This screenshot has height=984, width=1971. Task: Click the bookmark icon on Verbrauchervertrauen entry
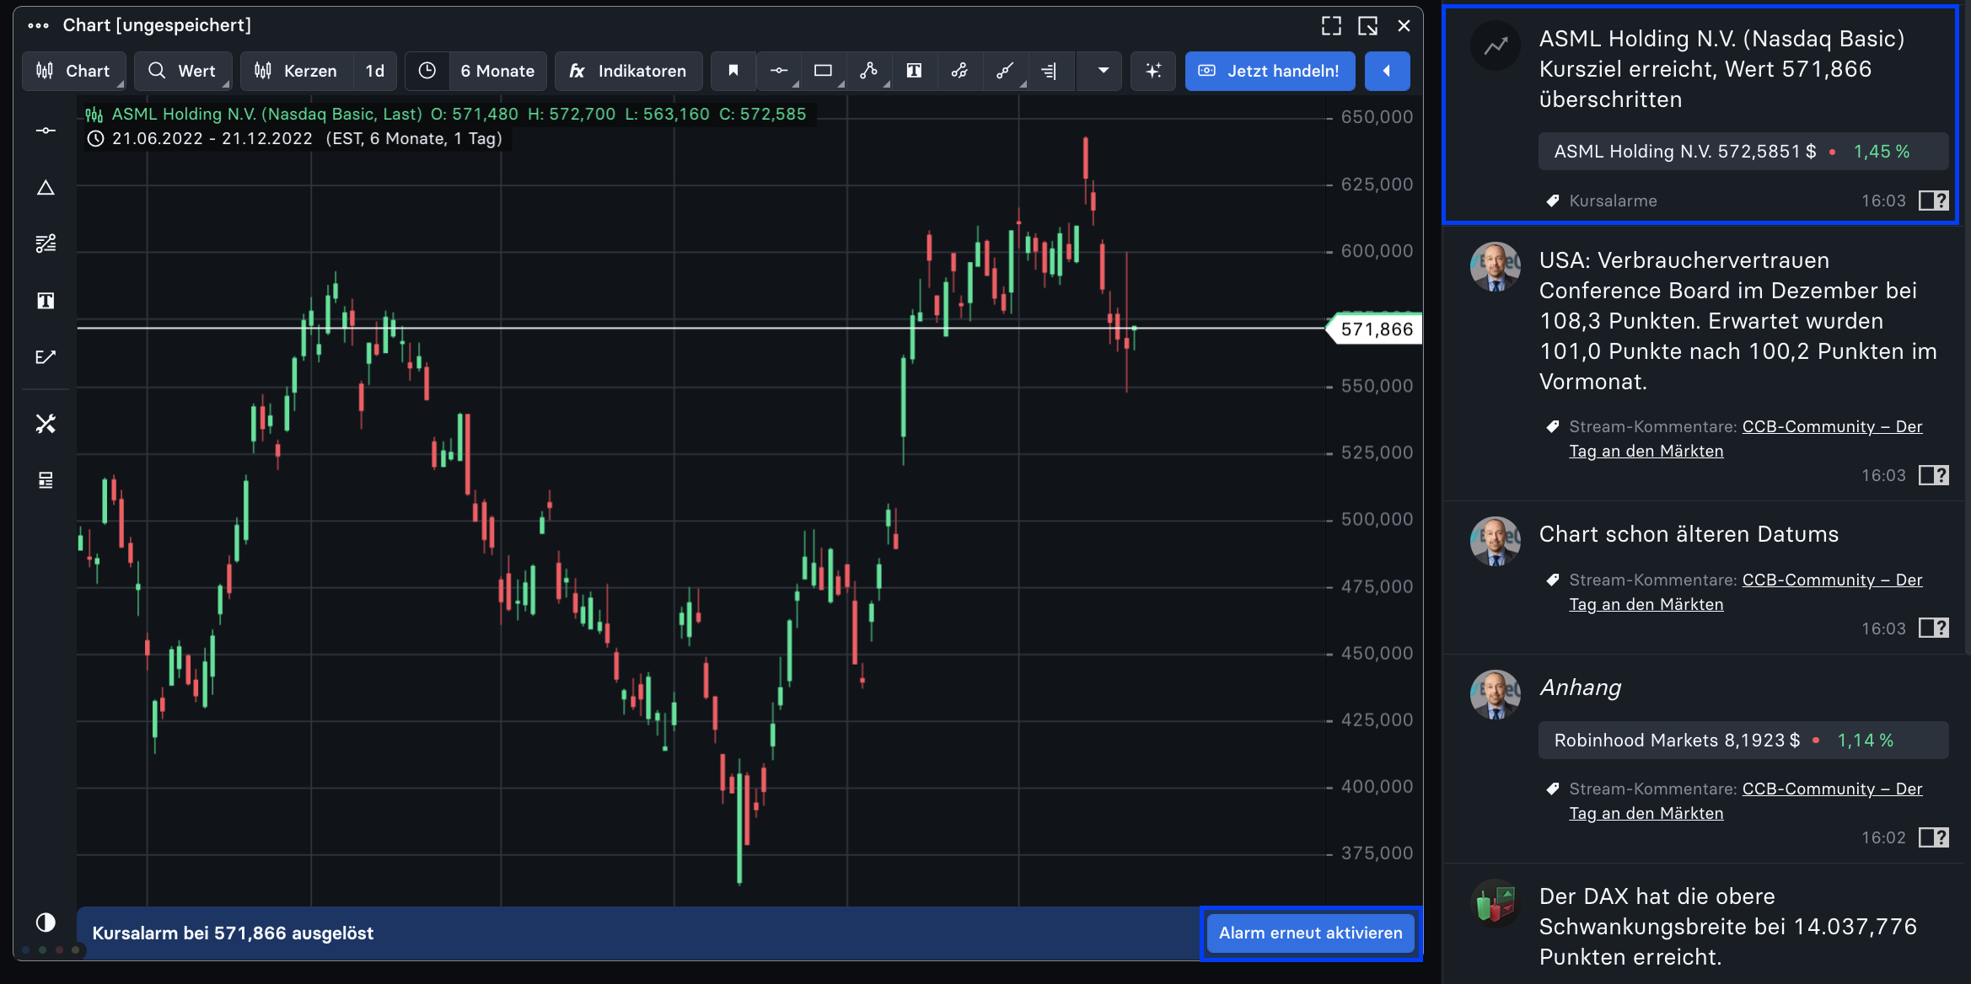click(1933, 475)
